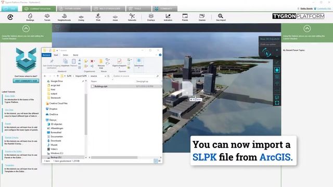Click the Import SLPK breadcrumb in address bar
Viewport: 333px width, 187px height.
click(x=81, y=76)
